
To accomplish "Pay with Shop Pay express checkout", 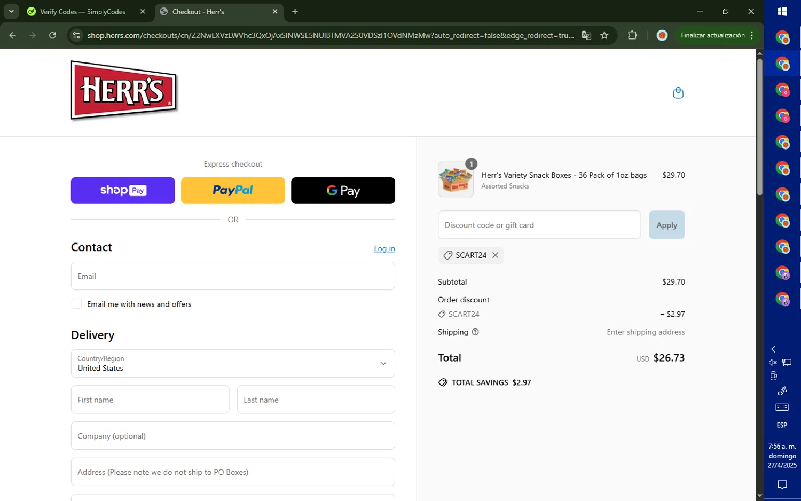I will (123, 191).
